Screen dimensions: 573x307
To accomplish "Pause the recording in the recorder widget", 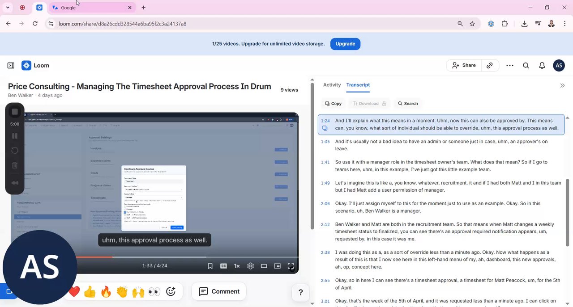I will coord(15,136).
